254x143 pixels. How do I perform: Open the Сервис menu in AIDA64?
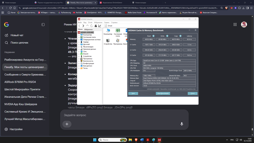click(x=107, y=23)
